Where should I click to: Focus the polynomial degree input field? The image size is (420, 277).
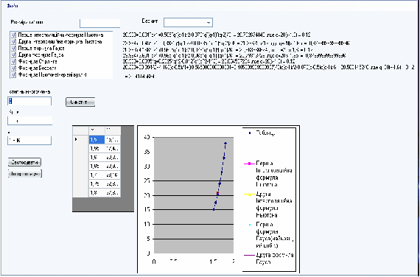coord(29,101)
